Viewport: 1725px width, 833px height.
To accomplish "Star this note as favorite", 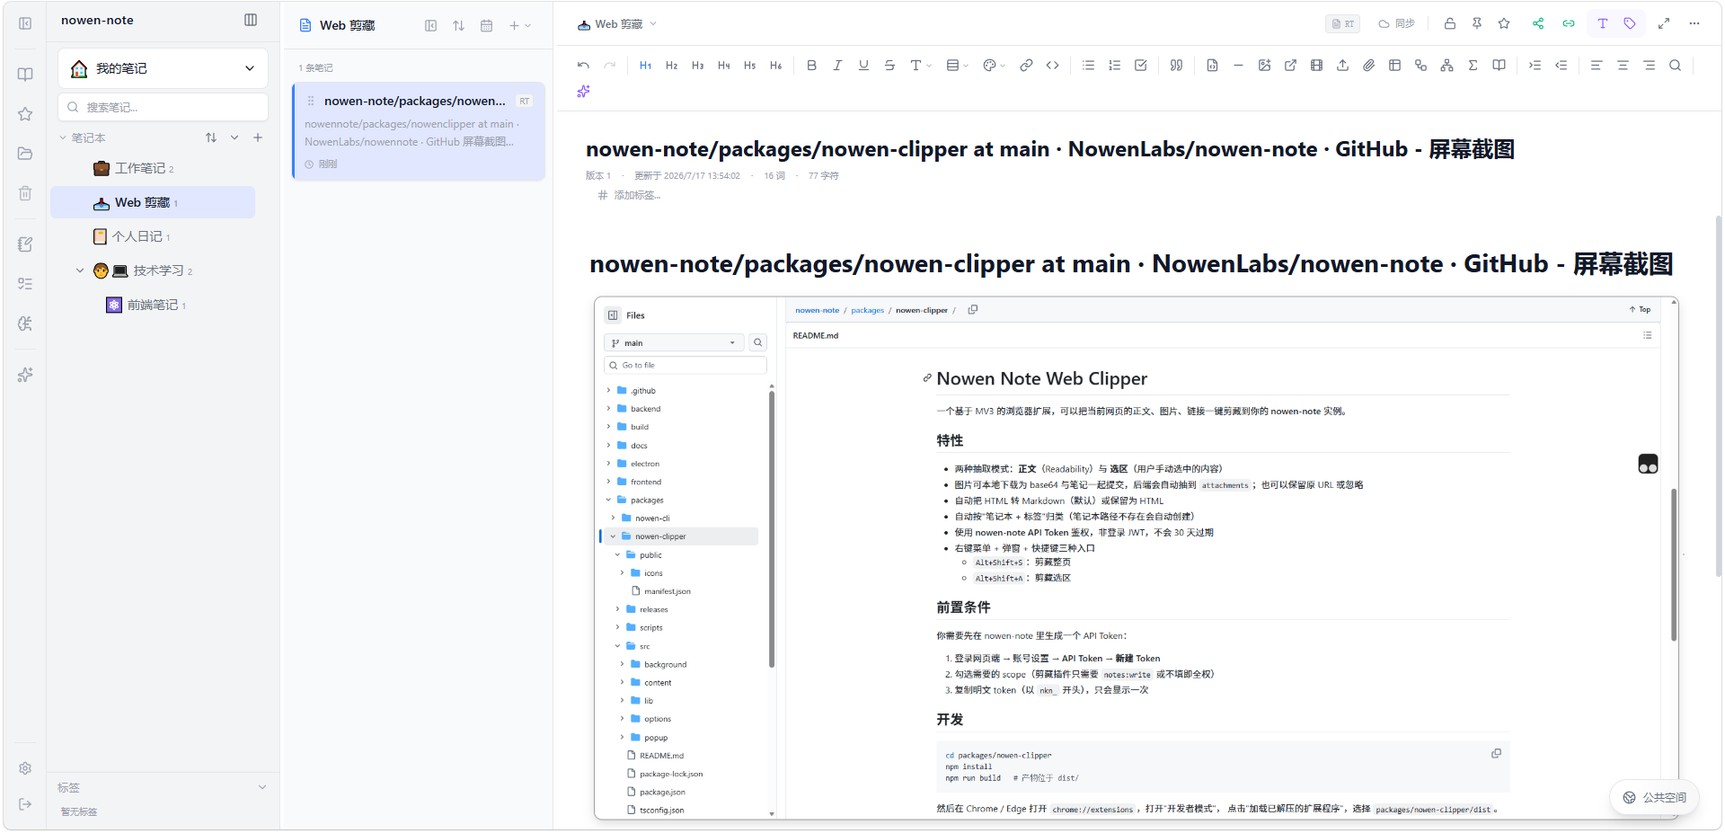I will click(1504, 23).
